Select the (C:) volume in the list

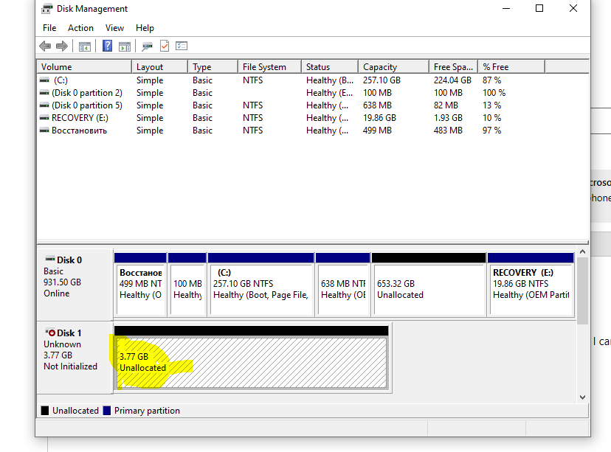61,80
